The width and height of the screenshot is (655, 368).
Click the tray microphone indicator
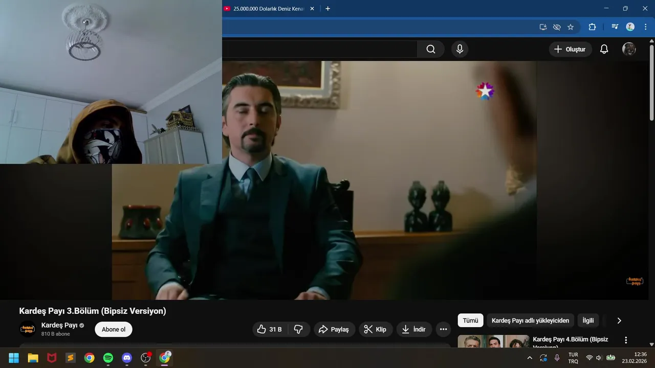[x=557, y=358]
